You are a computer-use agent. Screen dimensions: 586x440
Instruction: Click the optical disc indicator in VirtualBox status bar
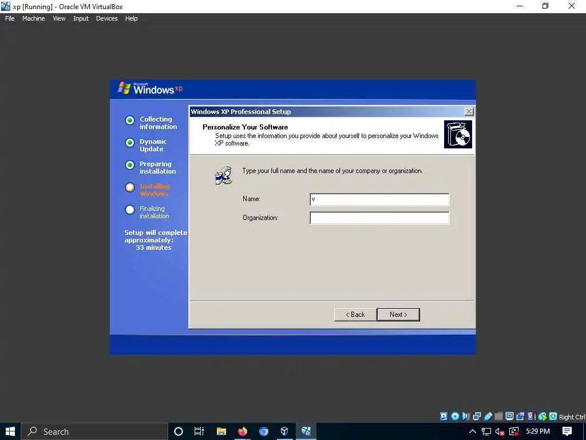(x=455, y=416)
